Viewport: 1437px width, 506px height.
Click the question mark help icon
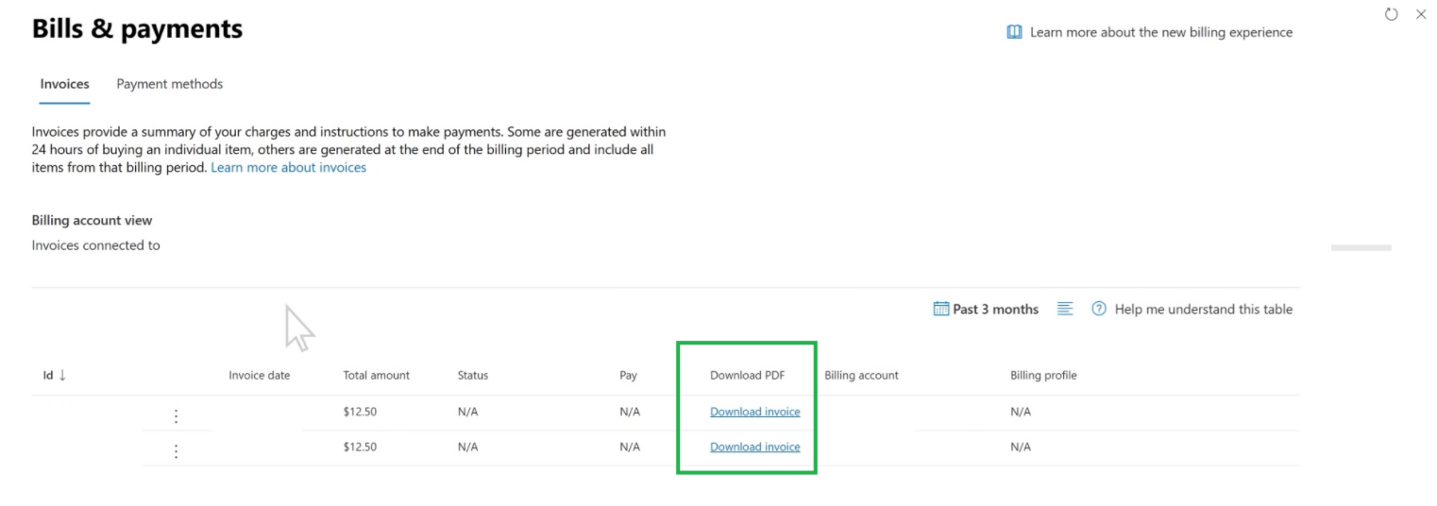tap(1099, 309)
